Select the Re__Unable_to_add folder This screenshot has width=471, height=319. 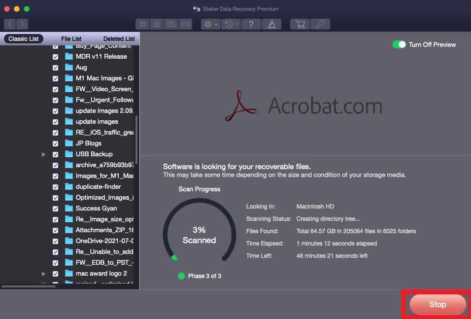(x=104, y=251)
